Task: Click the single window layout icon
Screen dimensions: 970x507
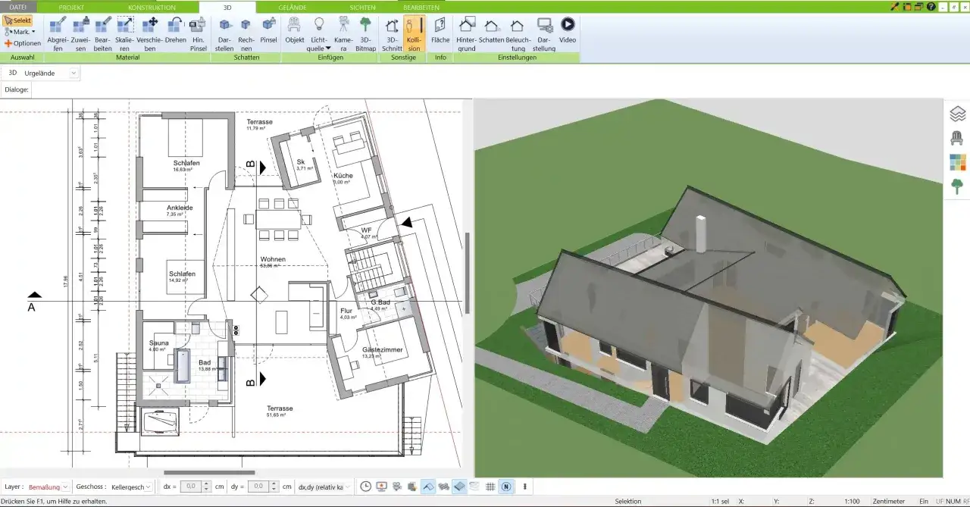Action: click(x=906, y=6)
